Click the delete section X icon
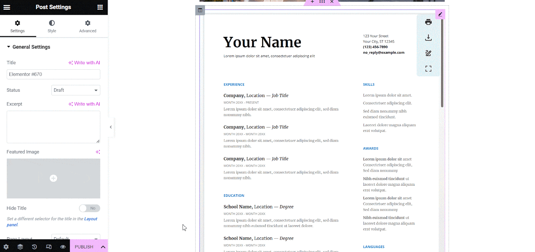Image resolution: width=535 pixels, height=252 pixels. tap(332, 2)
